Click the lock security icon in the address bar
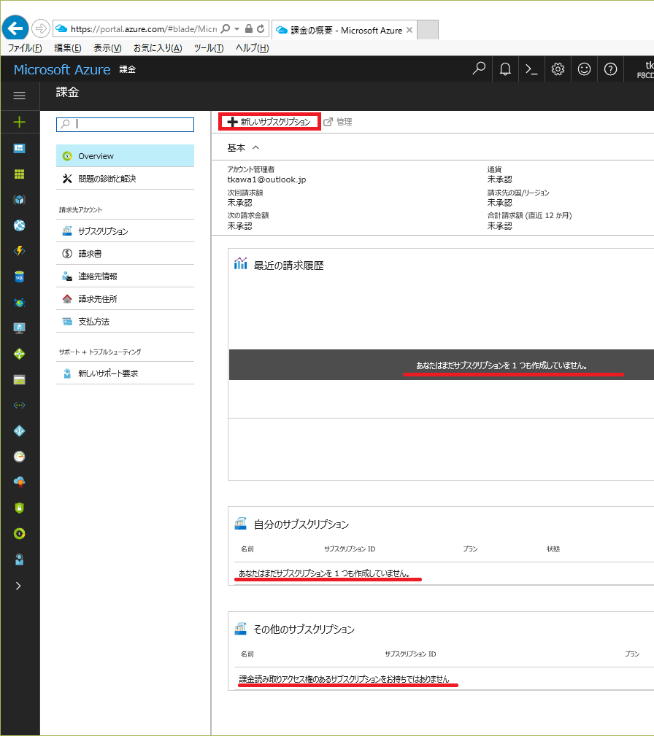Screen dimensions: 654x736 tap(249, 28)
